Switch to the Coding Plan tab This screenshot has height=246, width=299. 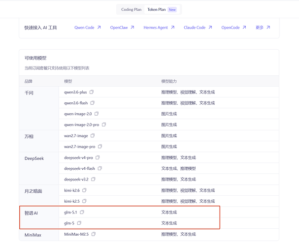131,9
